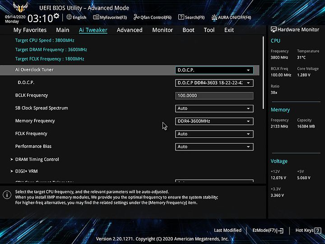Click the 12.076 V reading
The height and width of the screenshot is (244, 325).
point(279,178)
